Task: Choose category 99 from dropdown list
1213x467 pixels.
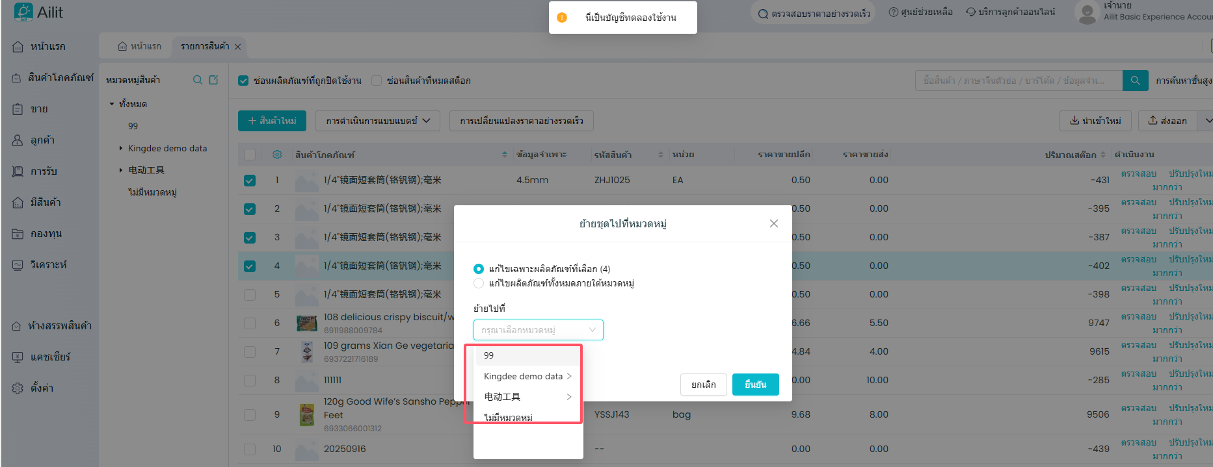Action: tap(489, 355)
